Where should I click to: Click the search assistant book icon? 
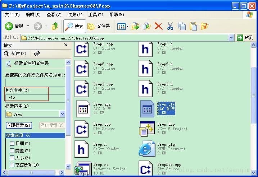pyautogui.click(x=37, y=53)
